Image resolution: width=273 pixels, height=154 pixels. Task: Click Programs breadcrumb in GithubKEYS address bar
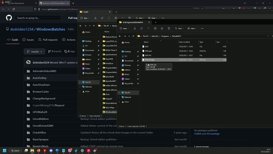pyautogui.click(x=165, y=36)
